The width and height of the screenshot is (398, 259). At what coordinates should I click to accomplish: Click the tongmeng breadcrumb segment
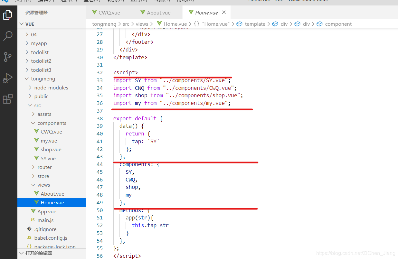(x=104, y=24)
